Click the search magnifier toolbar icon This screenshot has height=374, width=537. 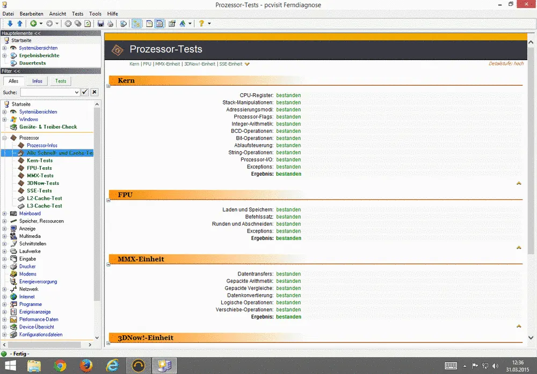(124, 23)
